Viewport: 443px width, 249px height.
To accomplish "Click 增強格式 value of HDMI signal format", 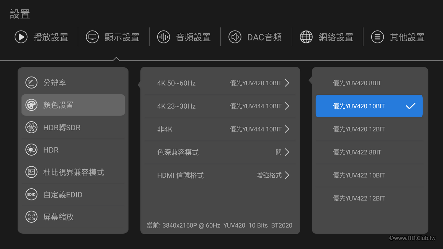I will (269, 175).
